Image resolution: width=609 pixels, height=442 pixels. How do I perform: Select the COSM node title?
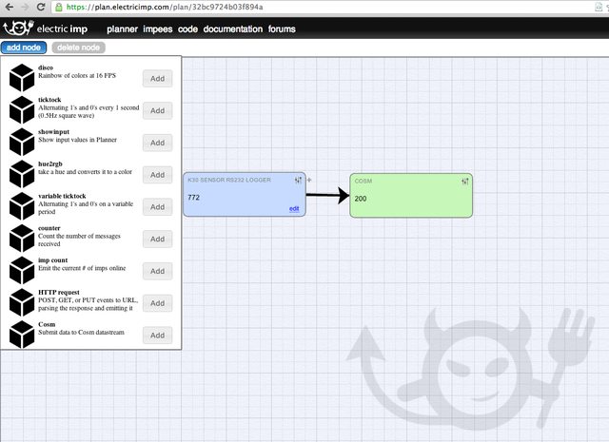click(x=363, y=182)
